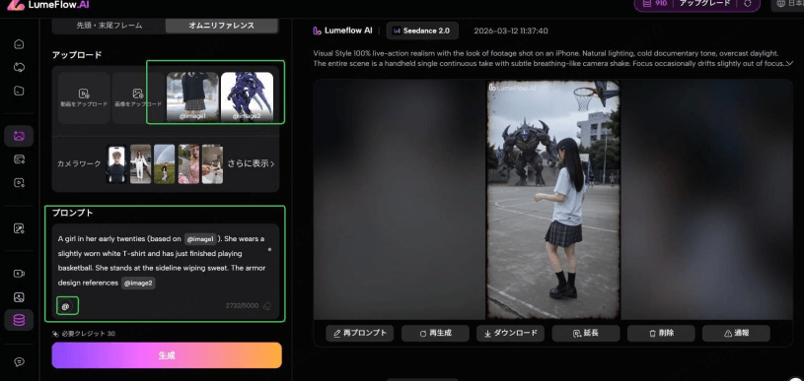Image resolution: width=804 pixels, height=381 pixels.
Task: Switch to オムニリファレンス tab
Action: (x=222, y=25)
